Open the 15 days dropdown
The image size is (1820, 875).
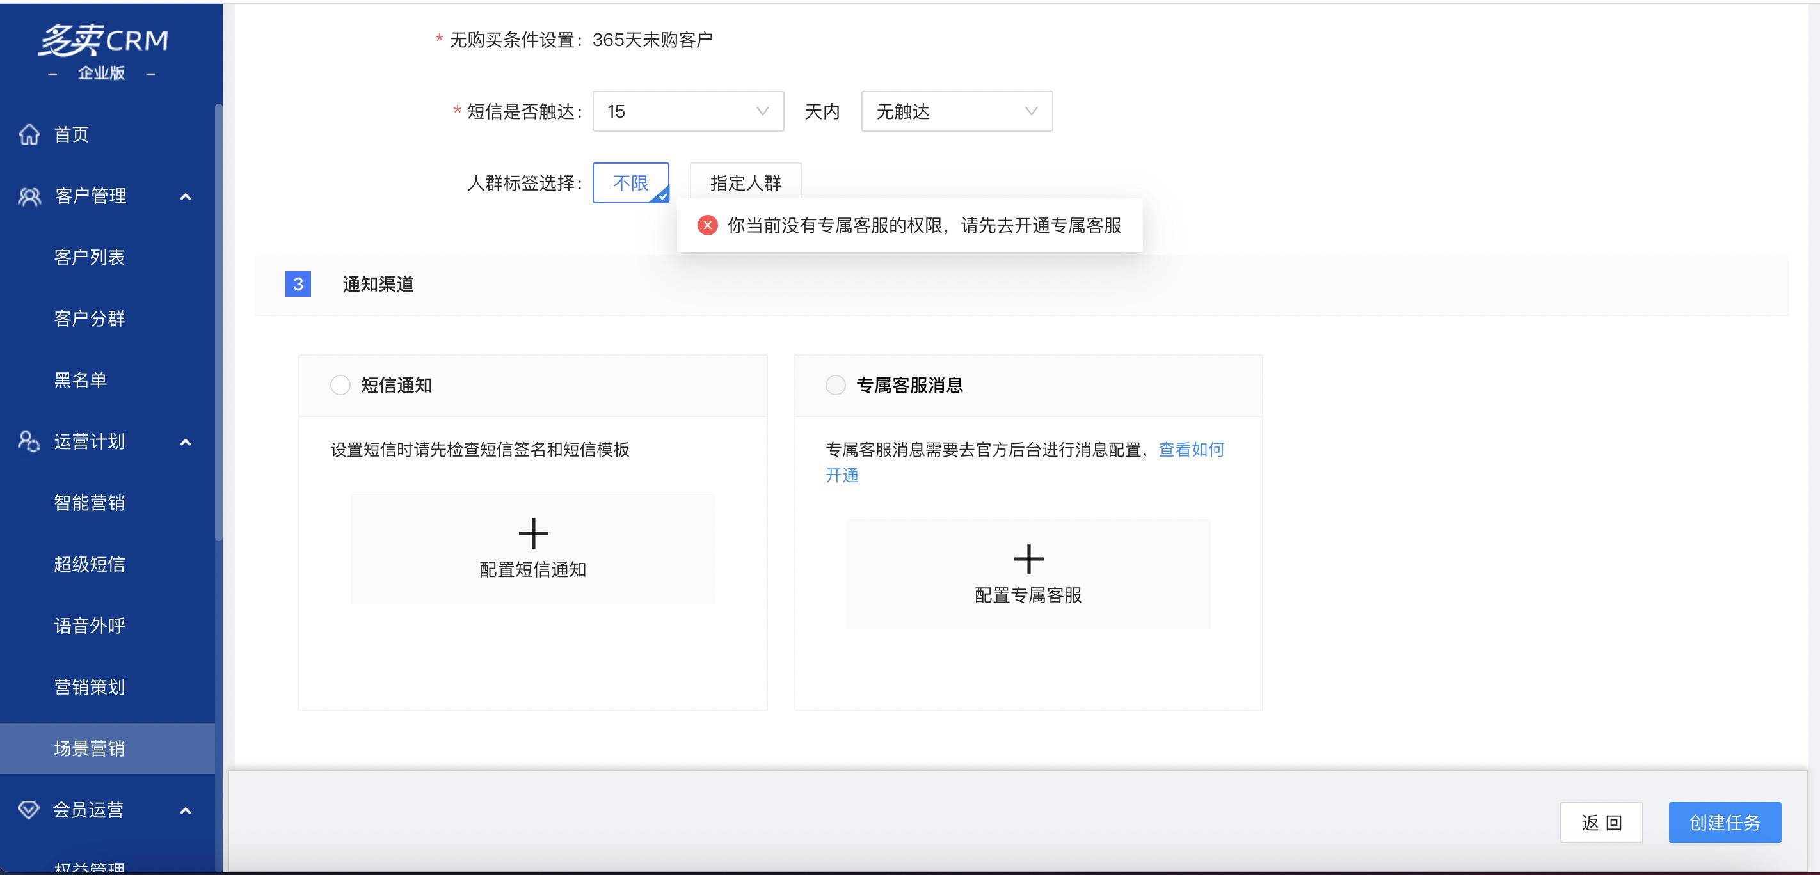pos(687,111)
